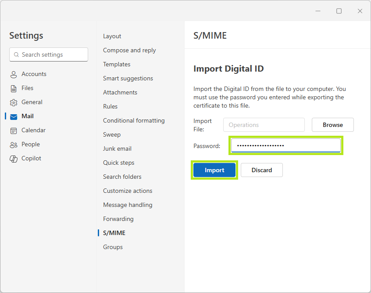
Task: Click inside the Password field
Action: pyautogui.click(x=285, y=145)
